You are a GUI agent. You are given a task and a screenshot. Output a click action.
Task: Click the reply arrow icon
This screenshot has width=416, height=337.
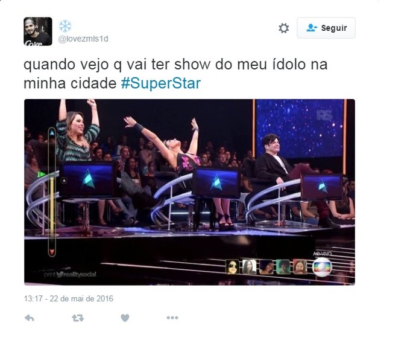[29, 318]
